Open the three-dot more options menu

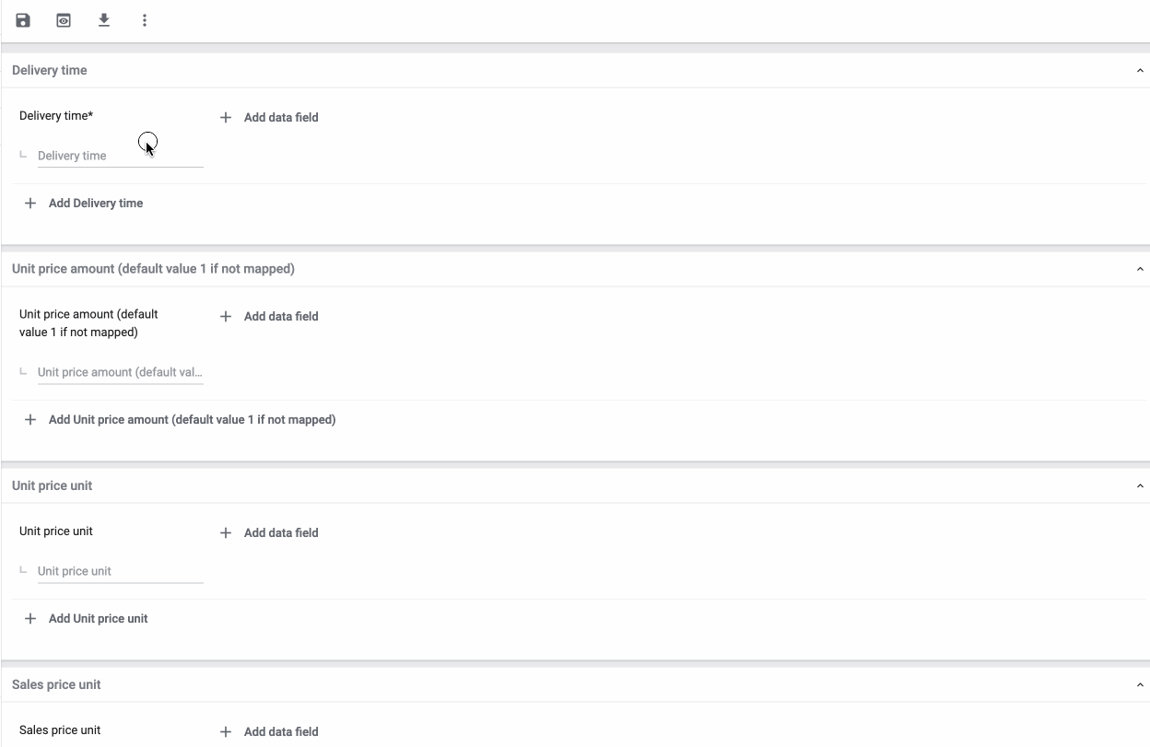[x=145, y=20]
